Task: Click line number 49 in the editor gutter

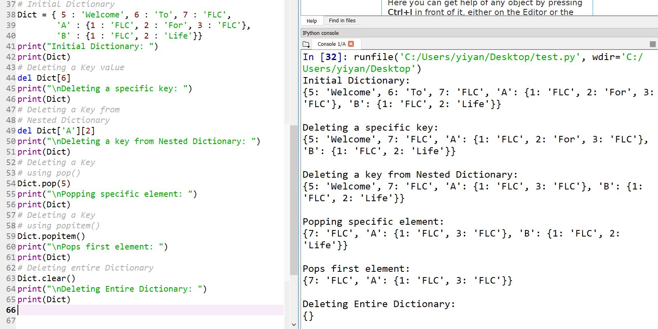Action: pyautogui.click(x=11, y=131)
